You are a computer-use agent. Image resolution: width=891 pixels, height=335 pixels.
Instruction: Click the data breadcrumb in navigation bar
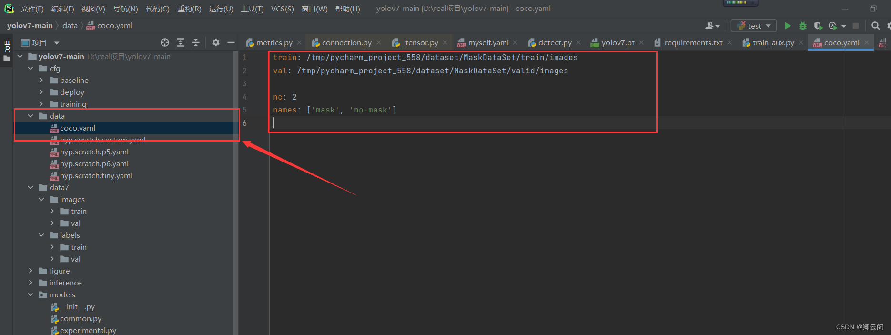70,26
